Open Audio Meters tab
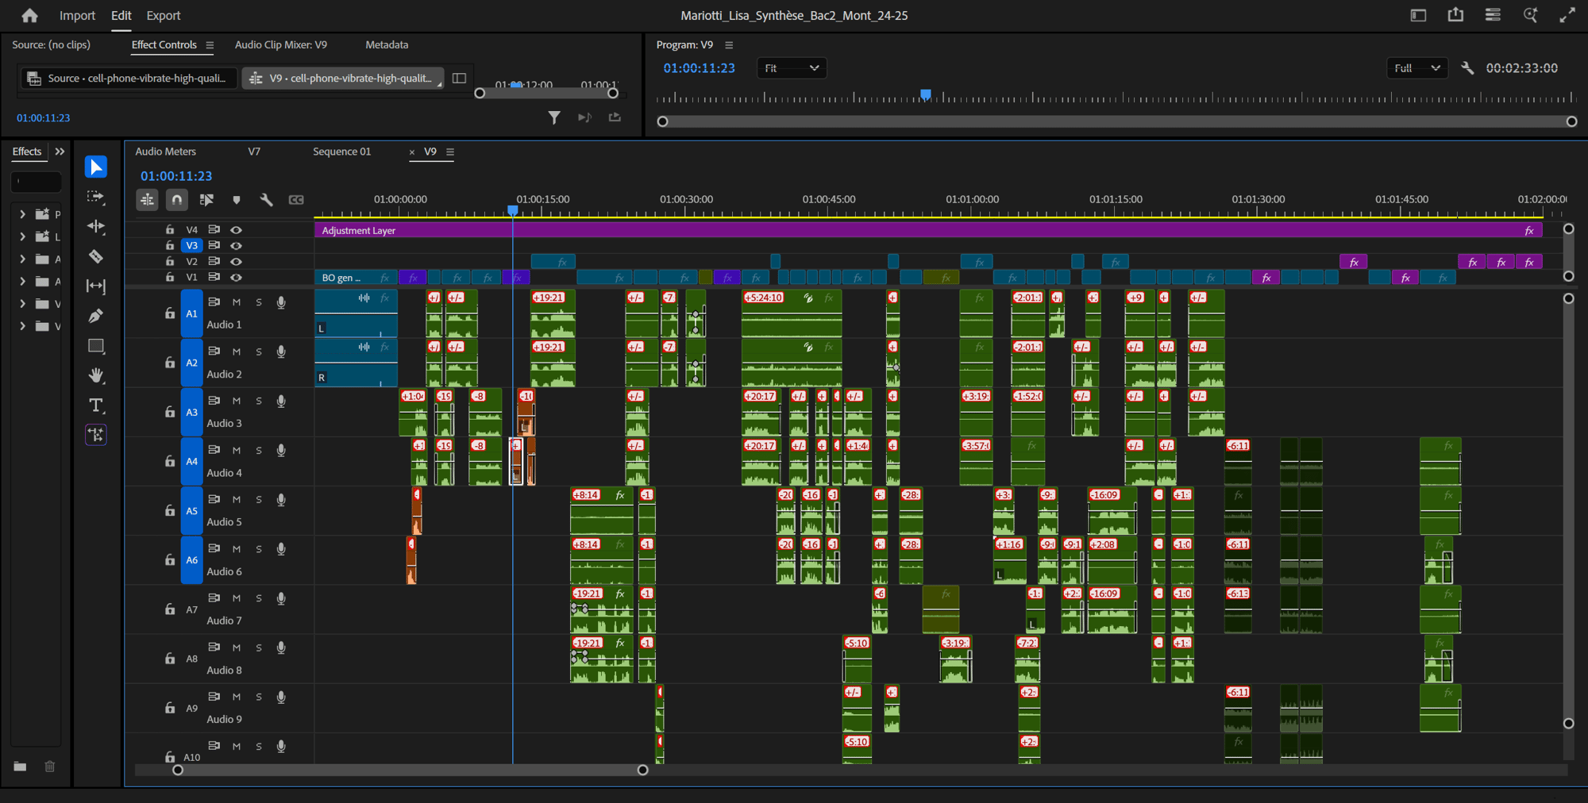This screenshot has width=1588, height=803. tap(165, 152)
